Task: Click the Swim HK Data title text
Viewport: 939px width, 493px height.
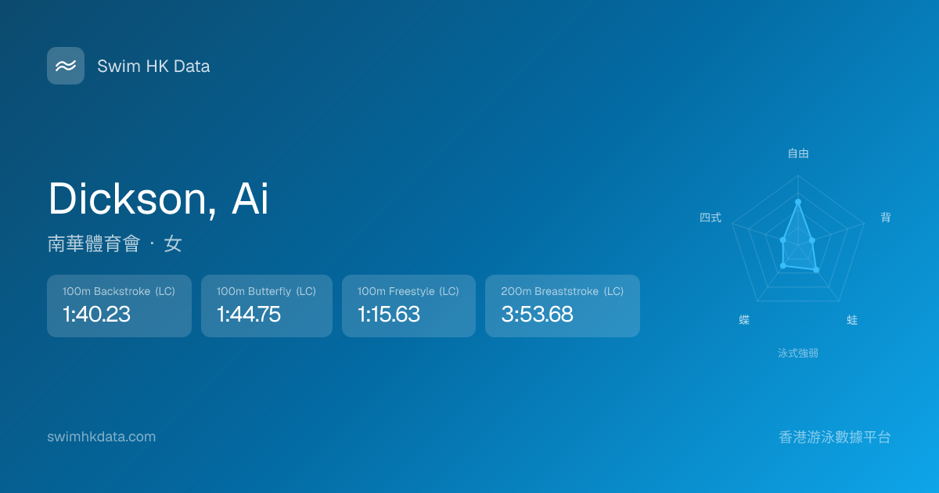Action: coord(153,67)
